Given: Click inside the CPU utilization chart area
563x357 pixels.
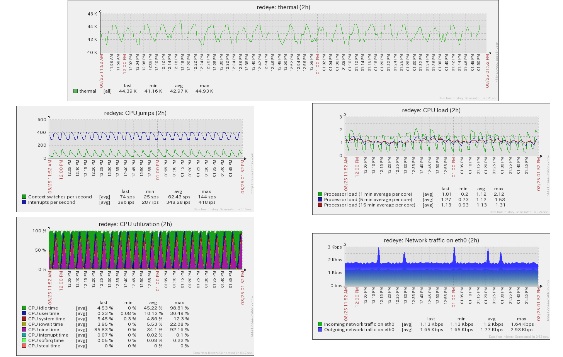Looking at the screenshot, I should coord(145,250).
